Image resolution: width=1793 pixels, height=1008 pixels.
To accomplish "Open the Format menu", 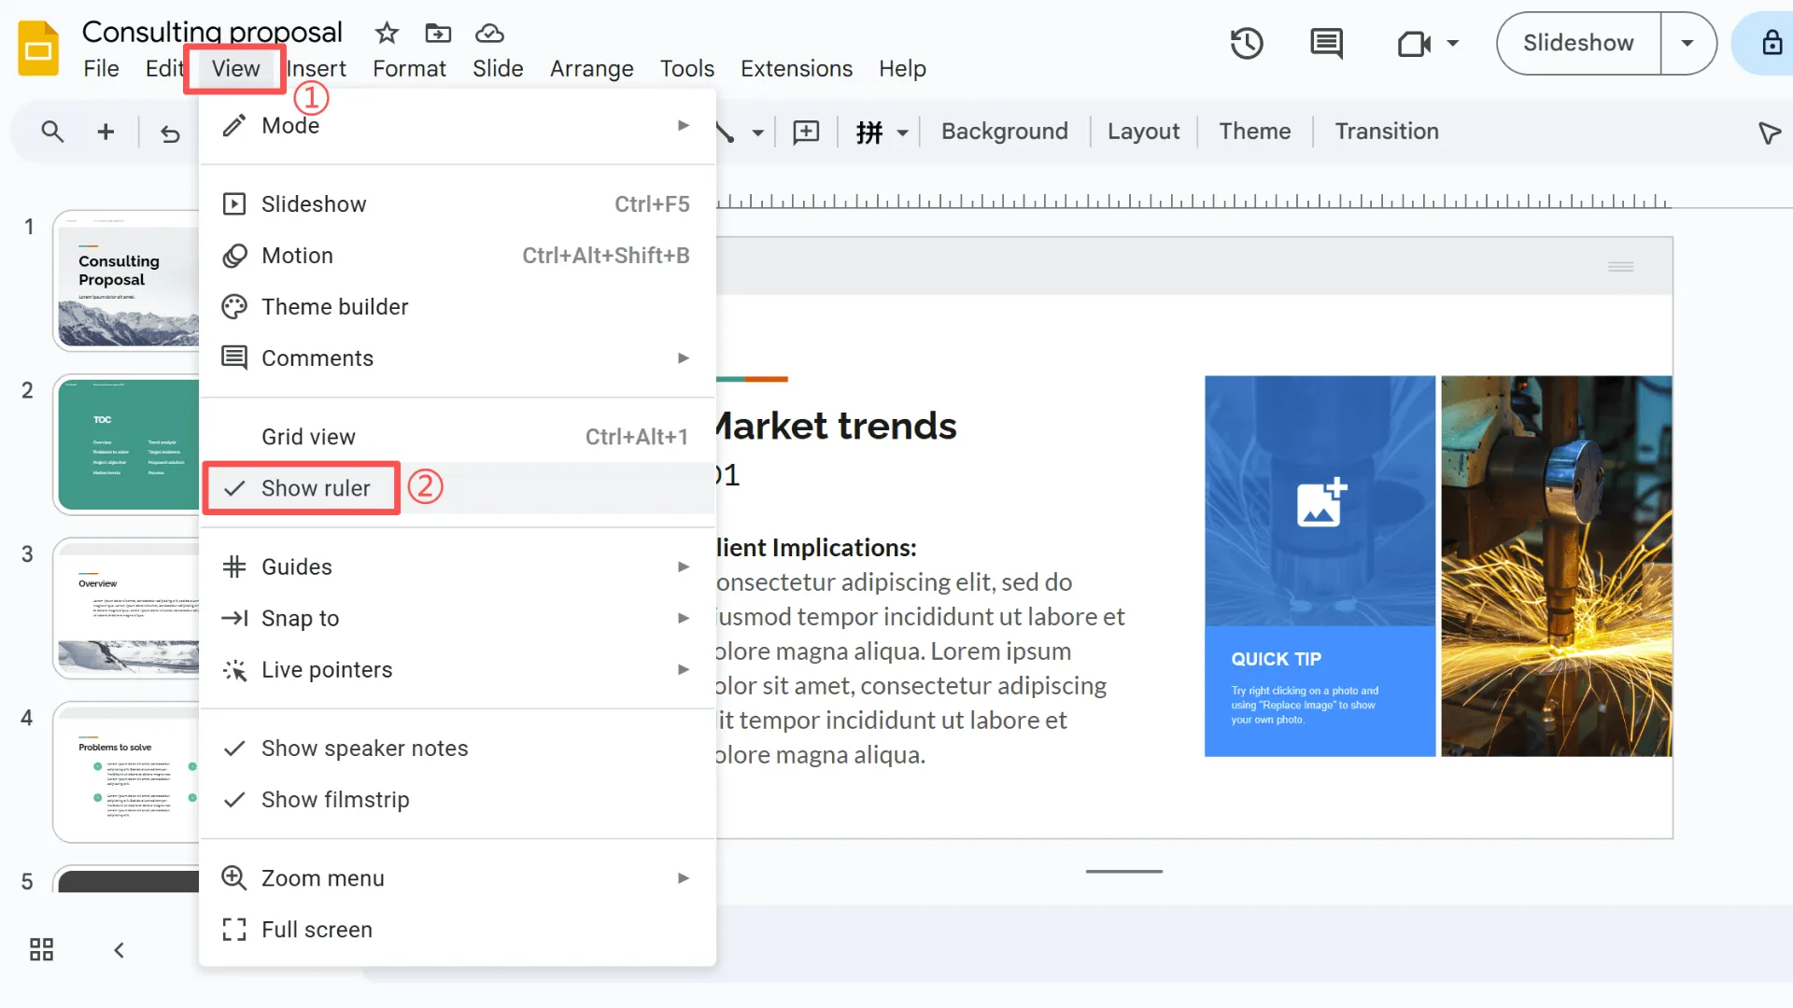I will (409, 68).
